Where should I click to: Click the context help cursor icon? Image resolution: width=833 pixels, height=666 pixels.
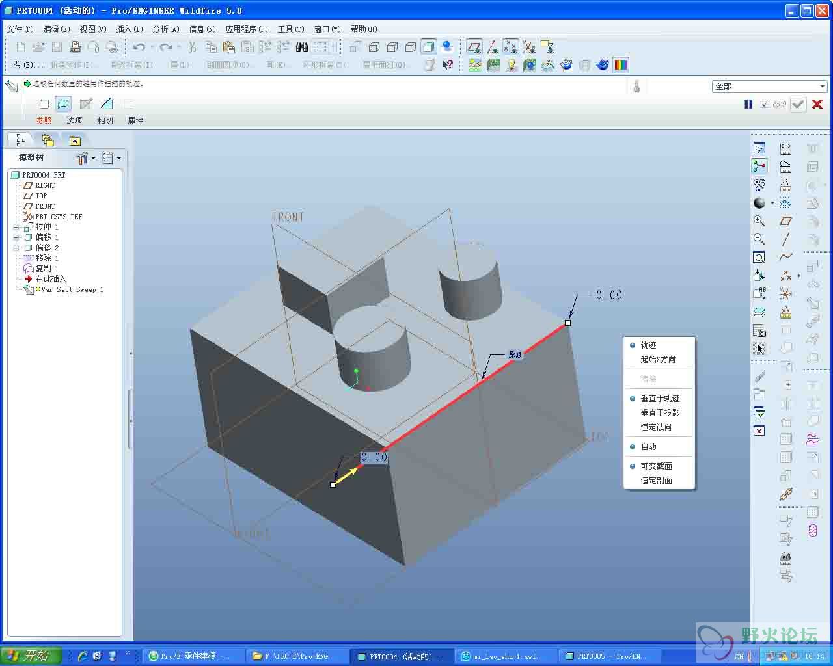[x=447, y=64]
